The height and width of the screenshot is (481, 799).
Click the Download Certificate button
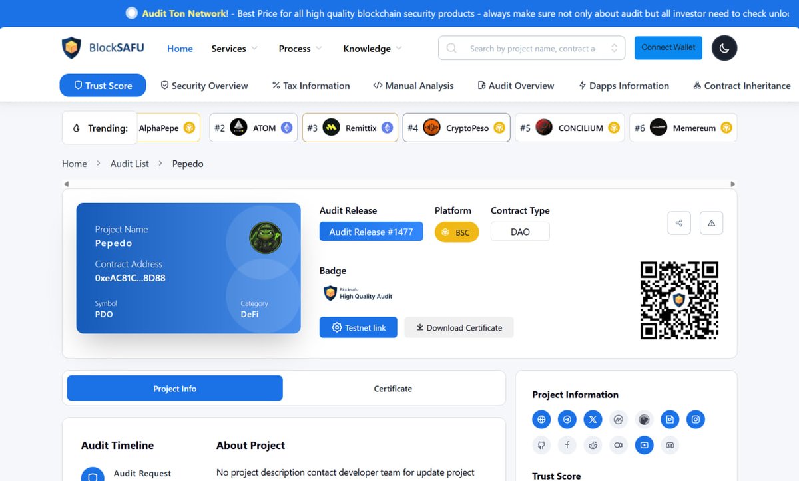tap(459, 327)
